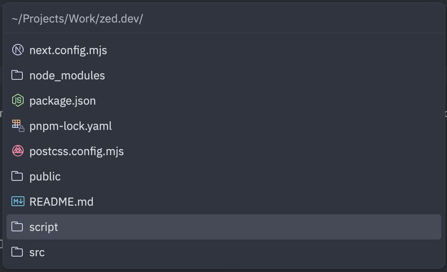Click the ~/Projects/Work/zed.dev/ path input field
Image resolution: width=447 pixels, height=272 pixels.
point(224,19)
